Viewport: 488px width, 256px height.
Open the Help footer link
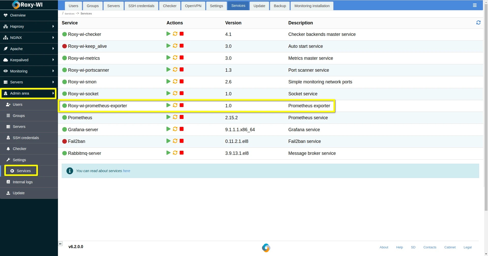point(400,247)
